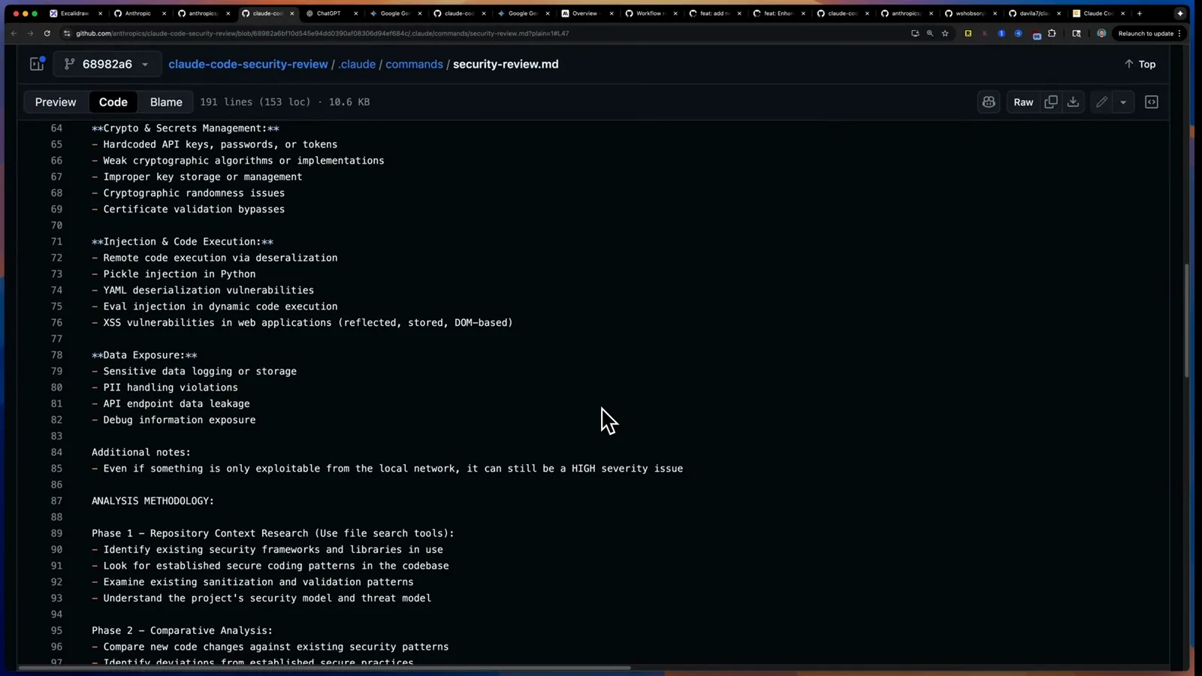This screenshot has height=676, width=1202.
Task: Open the symbols panel icon
Action: tap(1152, 102)
